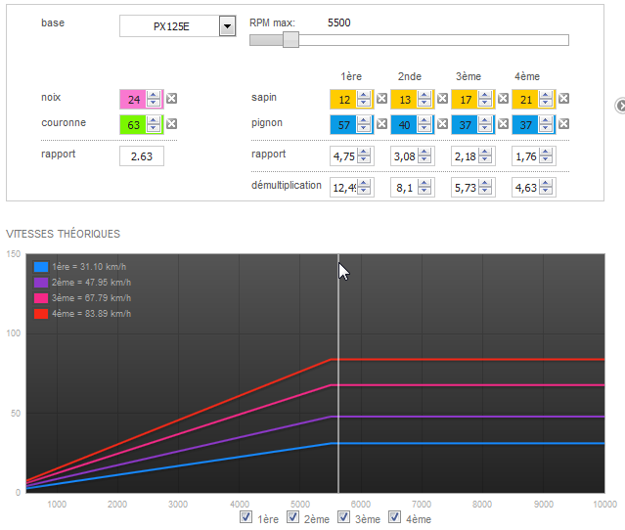Decrease 4ème démultiplication 4,63 down arrow

pyautogui.click(x=545, y=191)
